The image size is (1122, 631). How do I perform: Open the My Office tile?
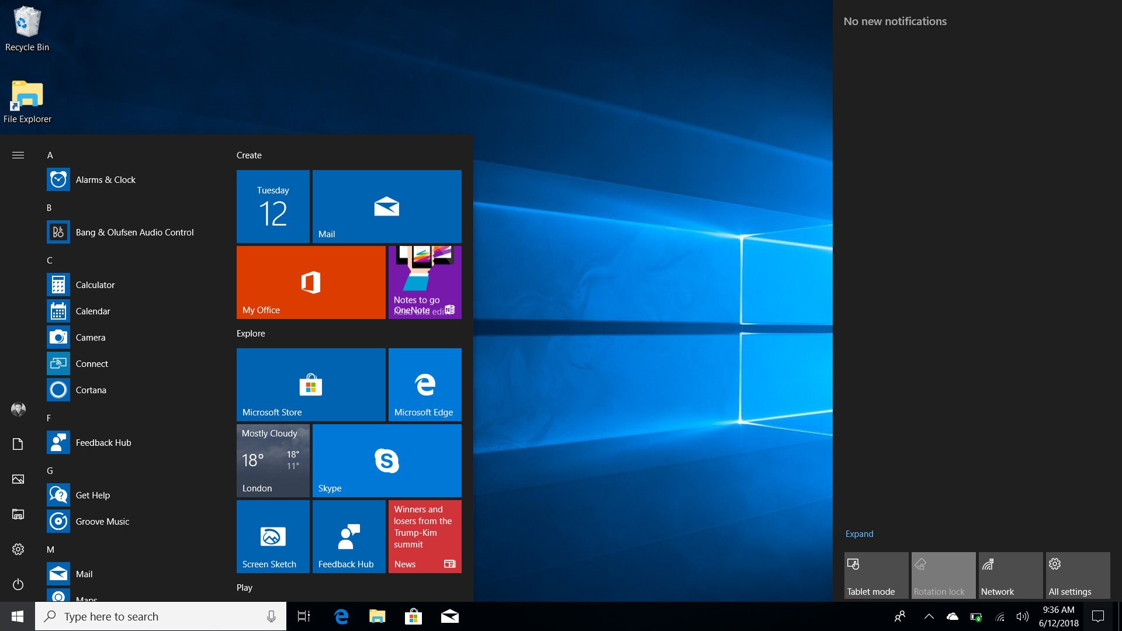(x=311, y=282)
